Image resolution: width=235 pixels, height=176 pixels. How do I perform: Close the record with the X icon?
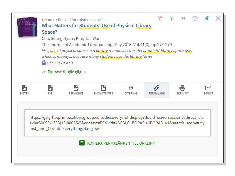point(218,18)
